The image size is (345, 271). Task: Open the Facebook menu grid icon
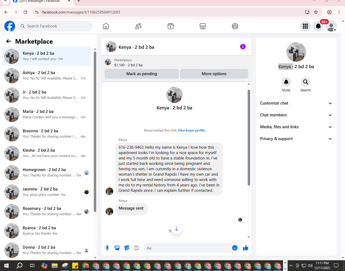pyautogui.click(x=305, y=26)
